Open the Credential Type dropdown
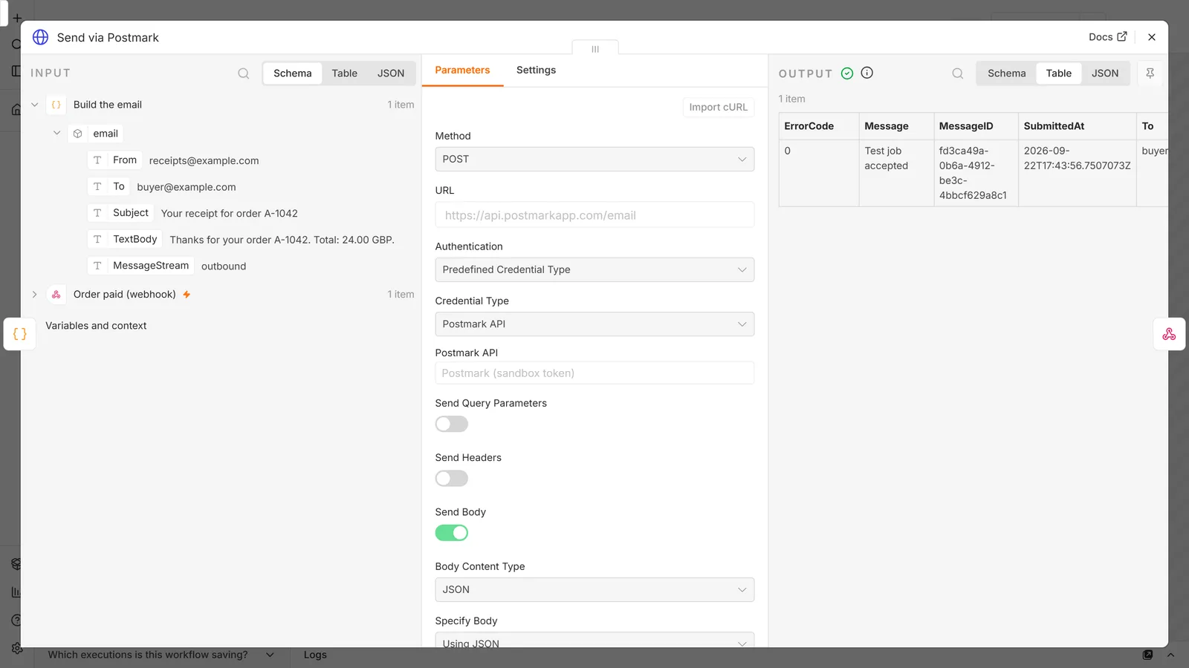1189x668 pixels. (x=594, y=324)
